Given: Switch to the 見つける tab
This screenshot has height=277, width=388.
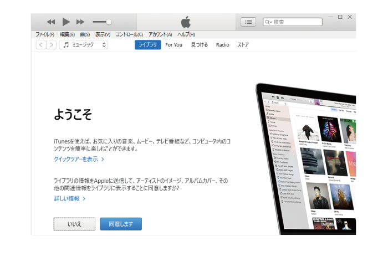Looking at the screenshot, I should pyautogui.click(x=199, y=45).
